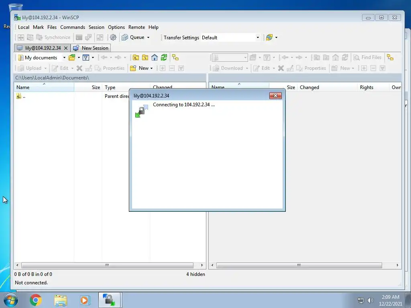The height and width of the screenshot is (308, 411).
Task: Expand the globe icon dropdown arrow
Action: click(276, 37)
